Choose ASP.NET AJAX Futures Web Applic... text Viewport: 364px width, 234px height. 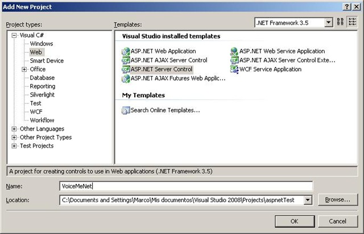(x=178, y=78)
